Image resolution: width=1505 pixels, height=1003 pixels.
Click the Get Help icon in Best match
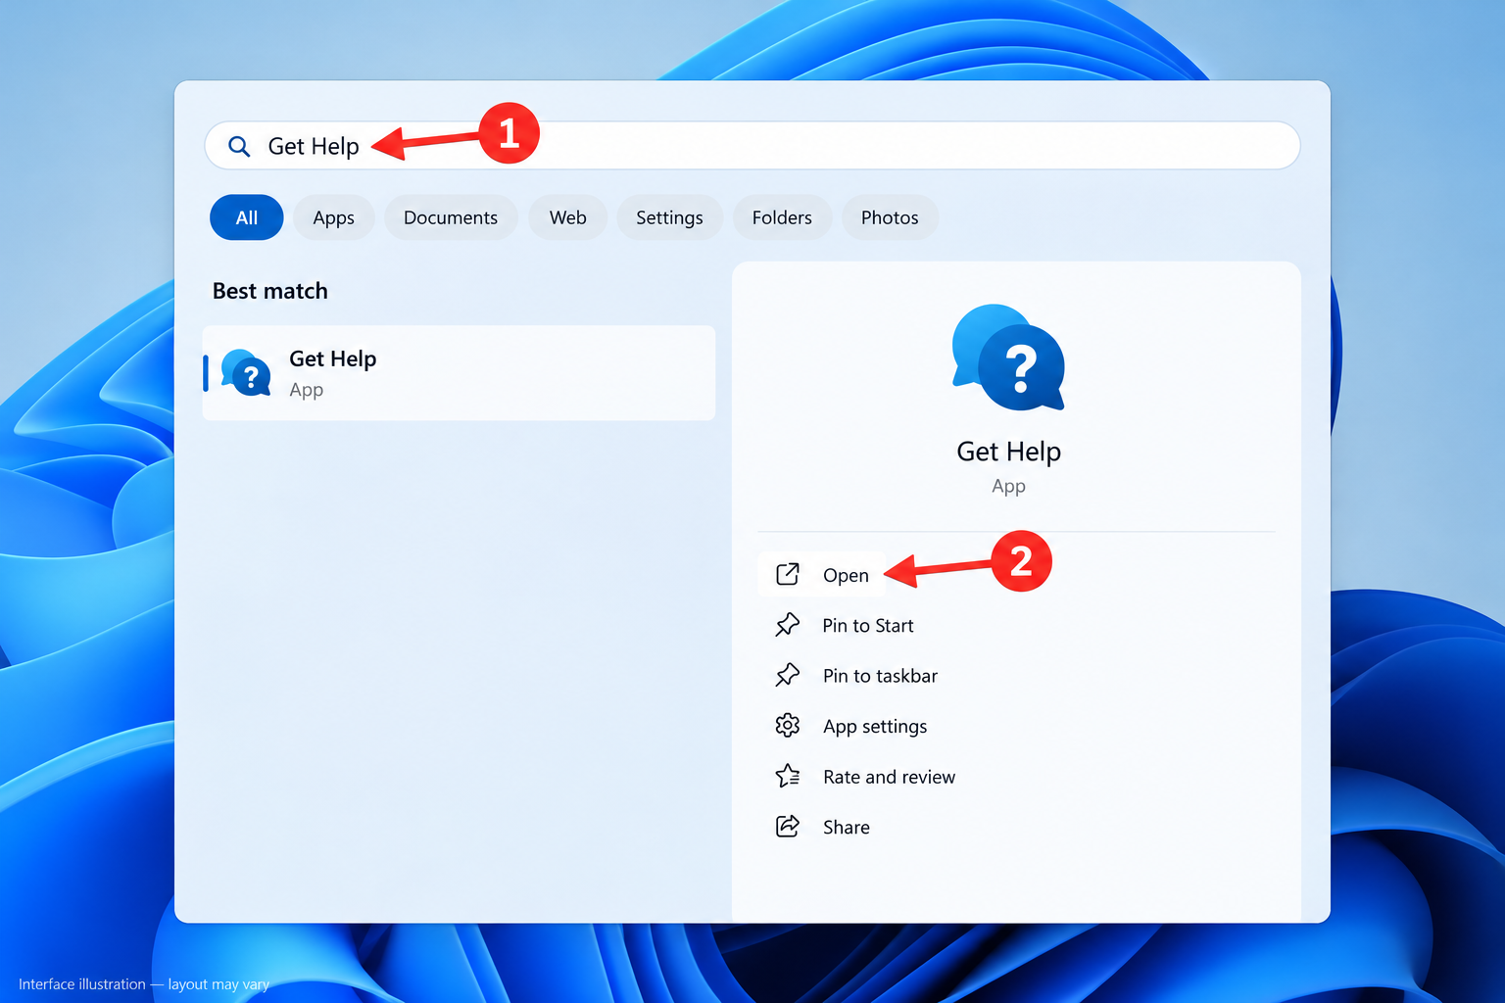point(246,372)
